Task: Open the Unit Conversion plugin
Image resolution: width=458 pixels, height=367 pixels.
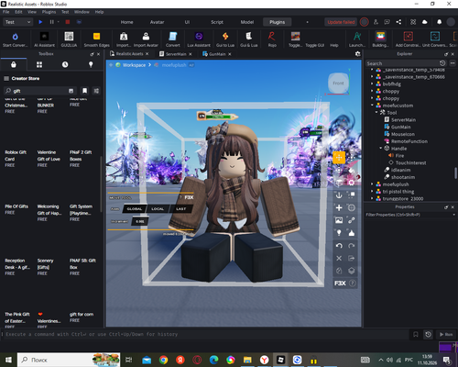Action: coord(435,39)
